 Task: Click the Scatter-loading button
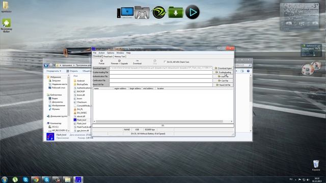coord(223,72)
